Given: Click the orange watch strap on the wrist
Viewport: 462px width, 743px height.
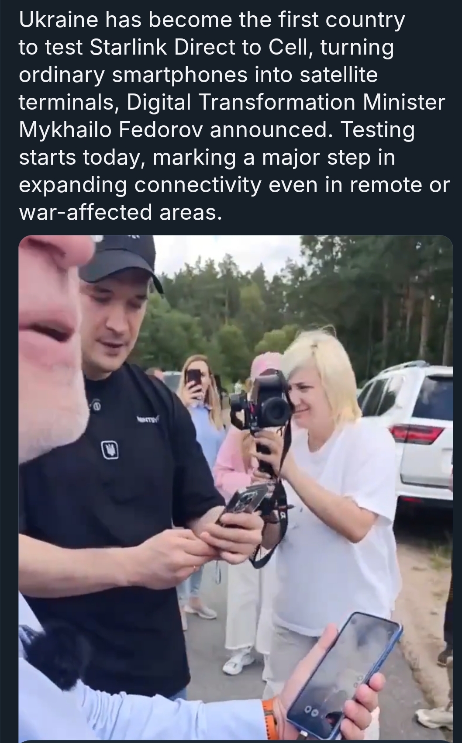Looking at the screenshot, I should pos(269,719).
